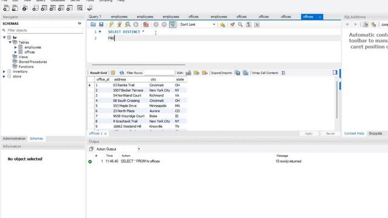The width and height of the screenshot is (388, 218).
Task: Rollback the current transaction icon
Action: point(164,24)
